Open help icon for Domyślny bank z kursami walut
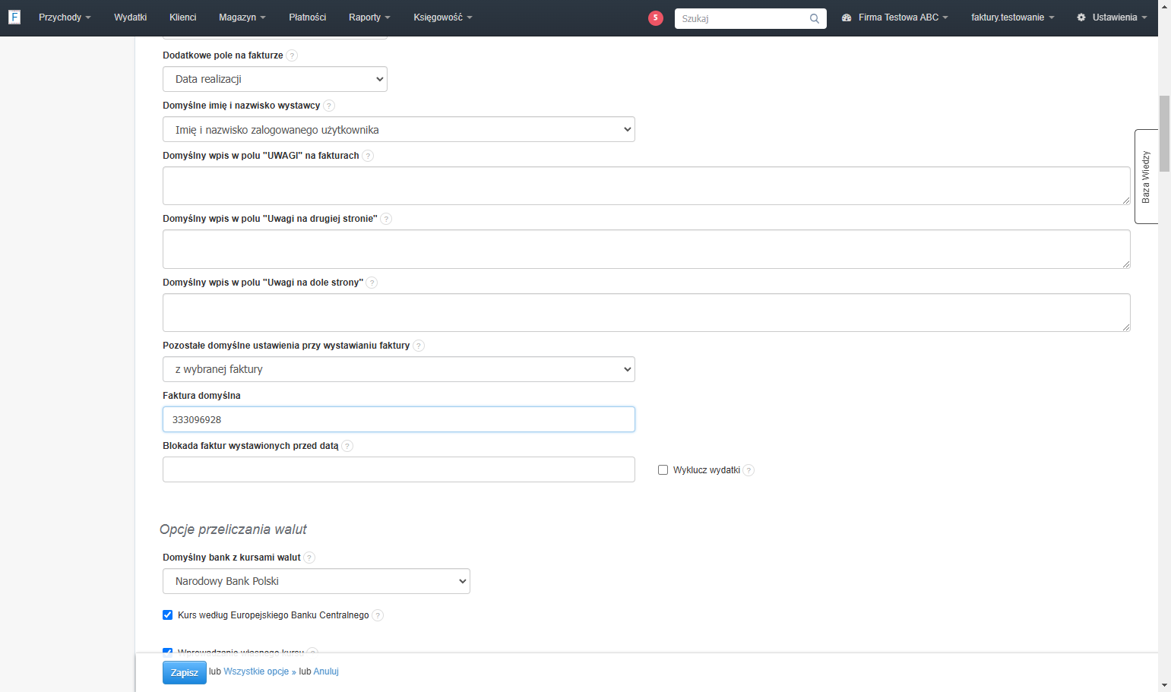1171x692 pixels. (x=309, y=558)
